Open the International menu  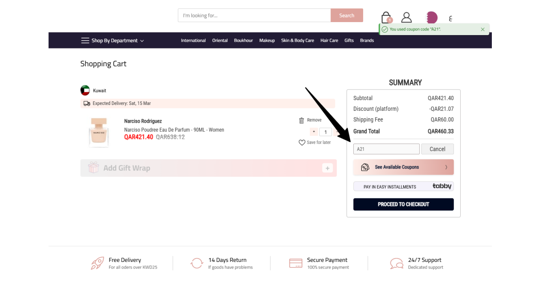193,40
